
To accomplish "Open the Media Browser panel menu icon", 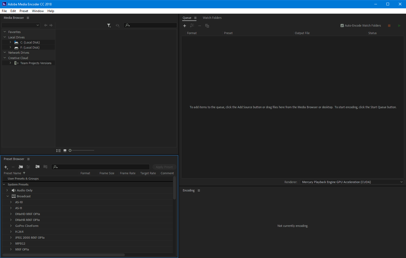I will coord(28,18).
